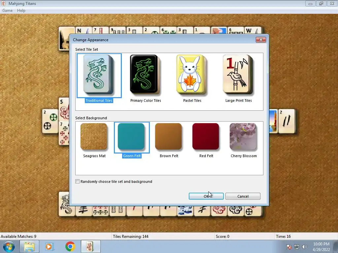Open the Action Center flag icon
The width and height of the screenshot is (338, 253).
coord(289,247)
